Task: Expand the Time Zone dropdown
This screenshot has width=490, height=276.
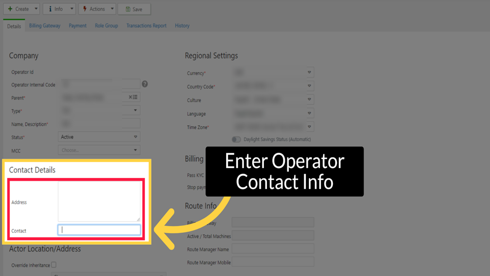Action: coord(309,127)
